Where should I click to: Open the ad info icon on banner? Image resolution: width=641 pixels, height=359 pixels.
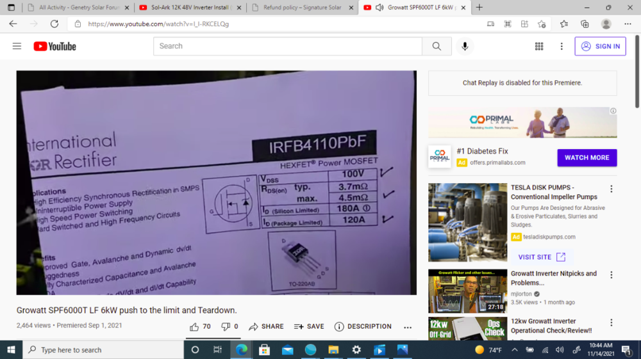tap(613, 111)
